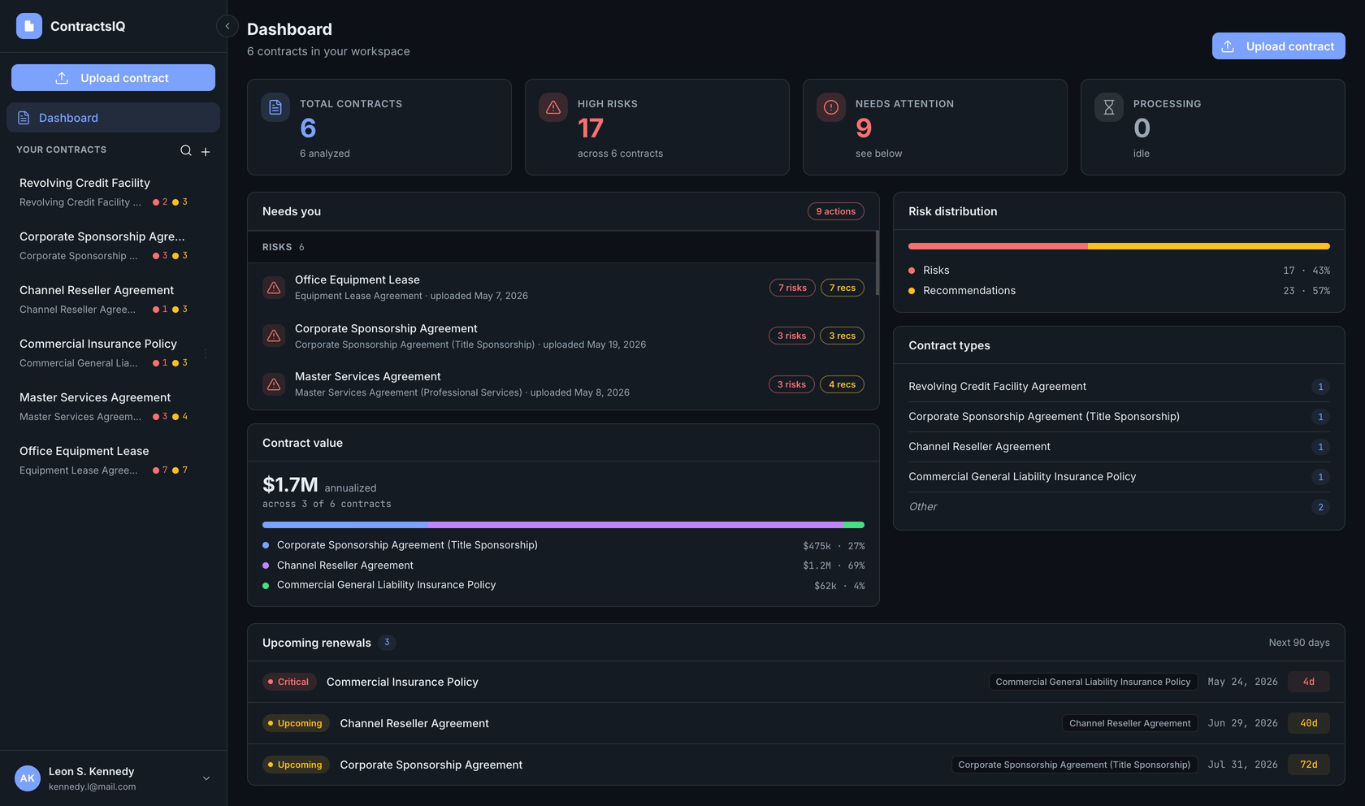The width and height of the screenshot is (1365, 806).
Task: Click the 40d days-remaining badge
Action: [1309, 723]
